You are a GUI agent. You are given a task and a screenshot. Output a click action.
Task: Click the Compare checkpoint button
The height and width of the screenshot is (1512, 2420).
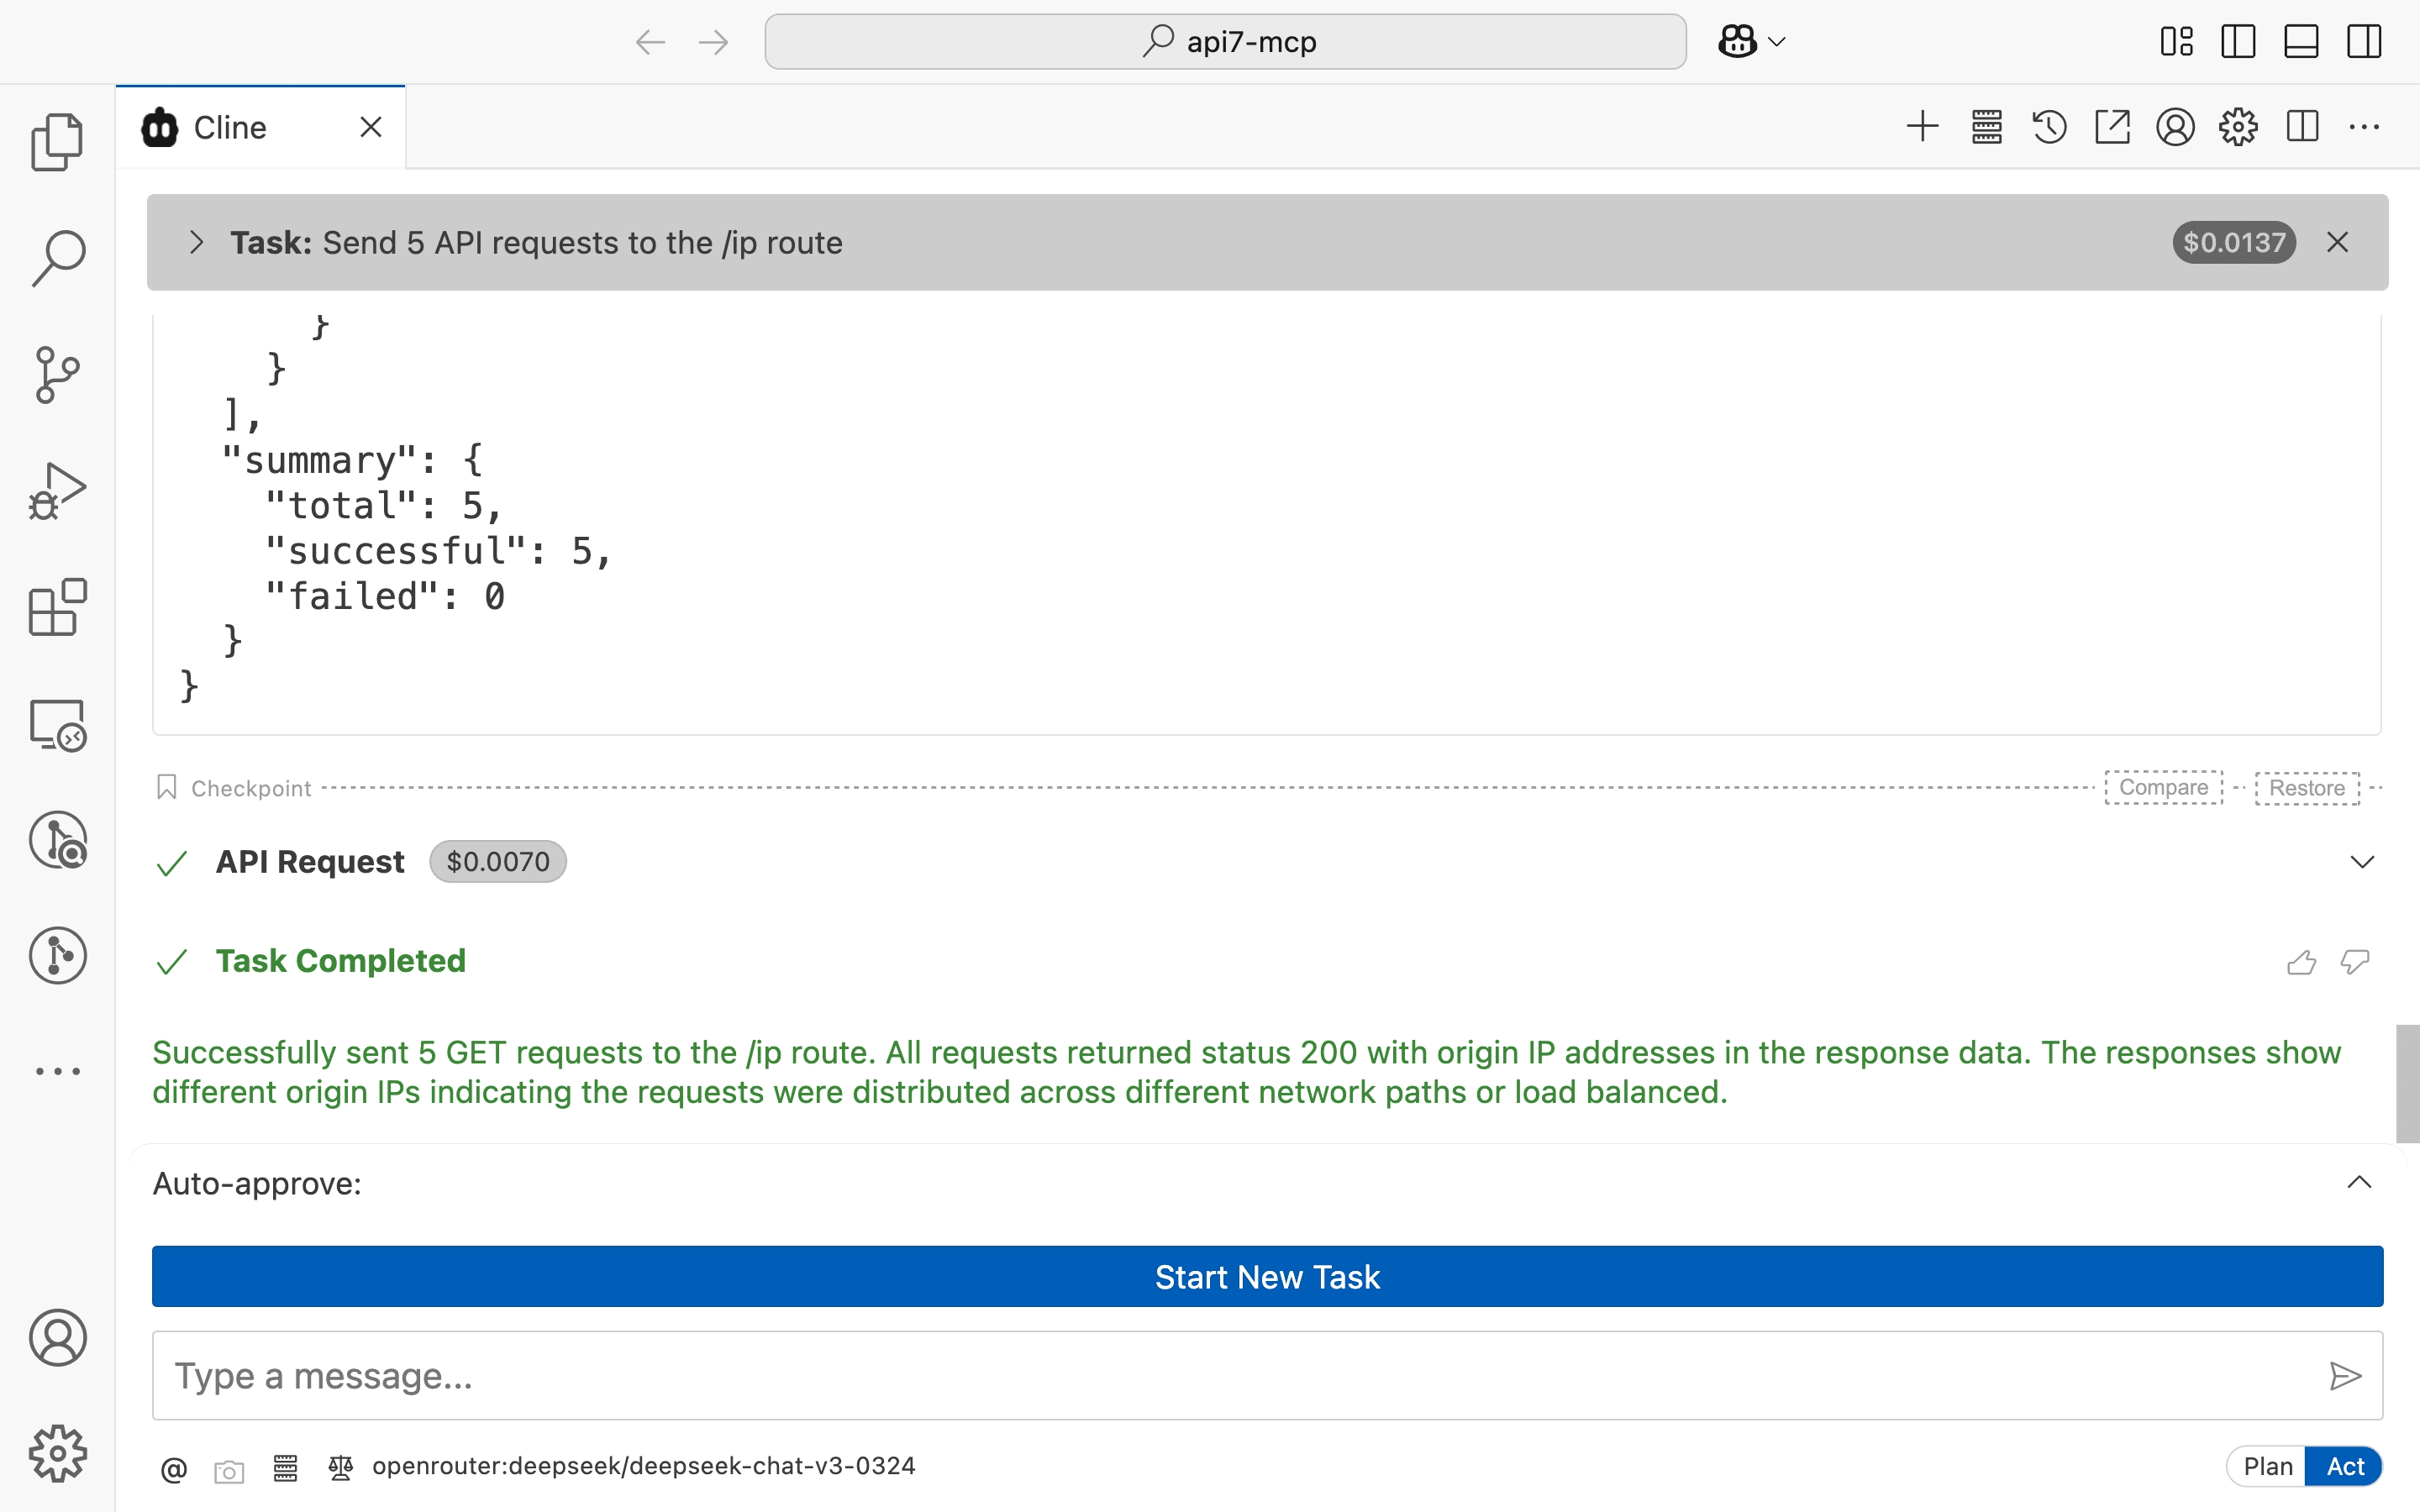pyautogui.click(x=2163, y=787)
